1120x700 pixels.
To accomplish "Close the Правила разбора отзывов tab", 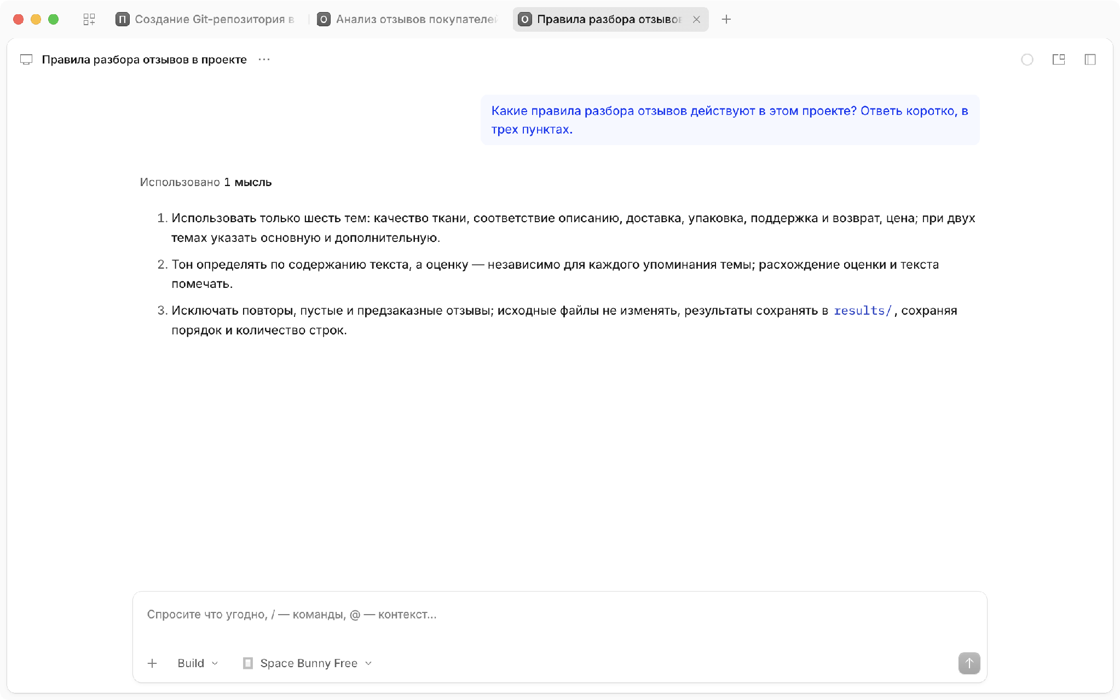I will coord(696,20).
